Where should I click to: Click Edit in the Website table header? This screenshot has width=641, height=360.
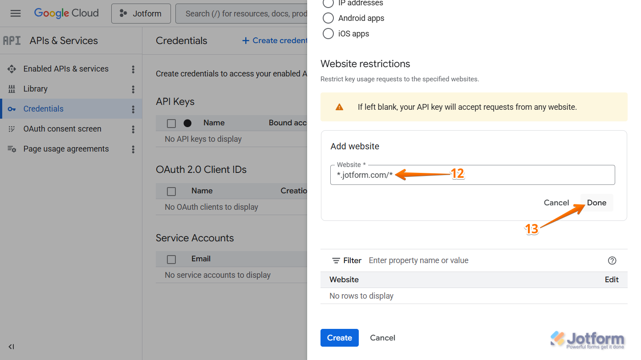tap(612, 280)
